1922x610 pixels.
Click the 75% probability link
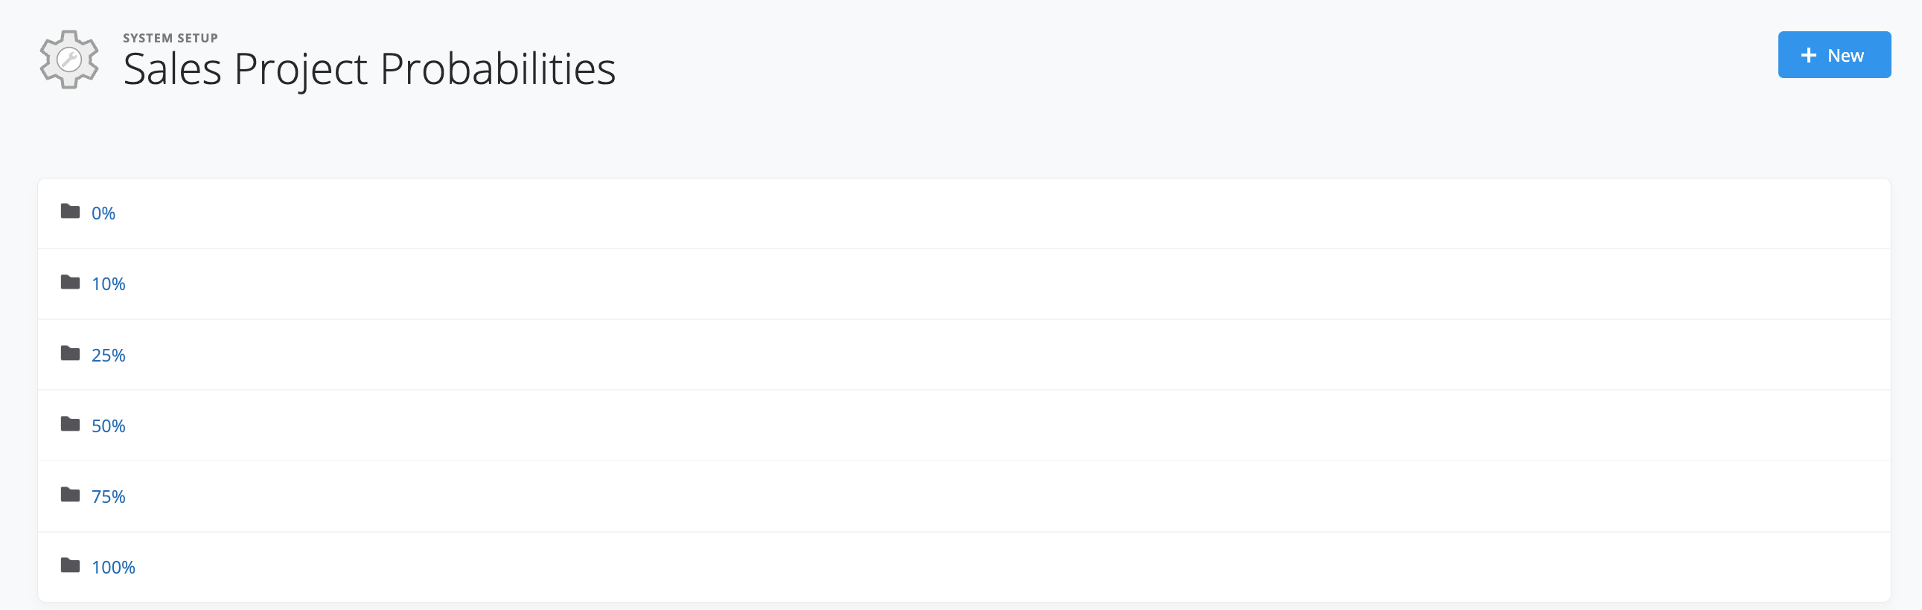pyautogui.click(x=108, y=497)
